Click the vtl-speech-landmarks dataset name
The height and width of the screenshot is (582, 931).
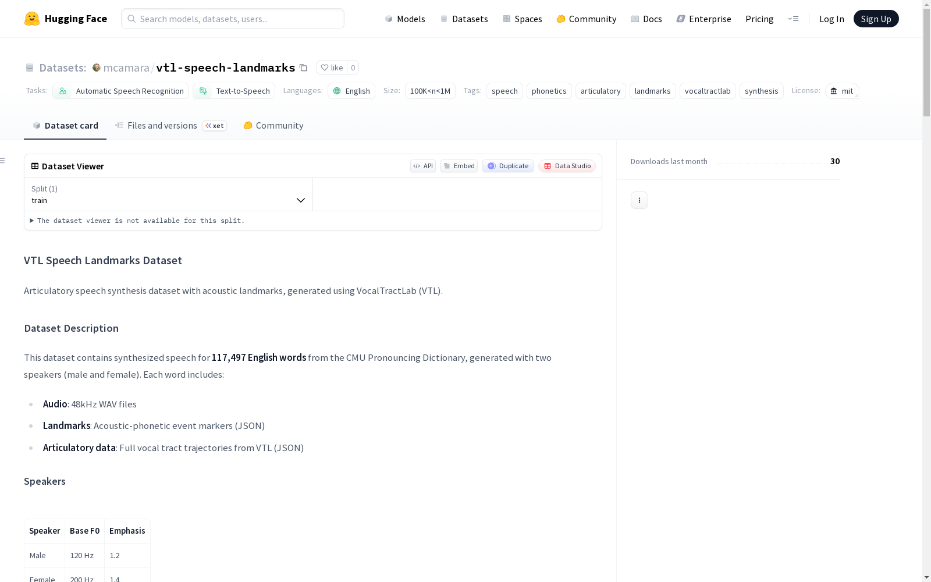pos(226,68)
